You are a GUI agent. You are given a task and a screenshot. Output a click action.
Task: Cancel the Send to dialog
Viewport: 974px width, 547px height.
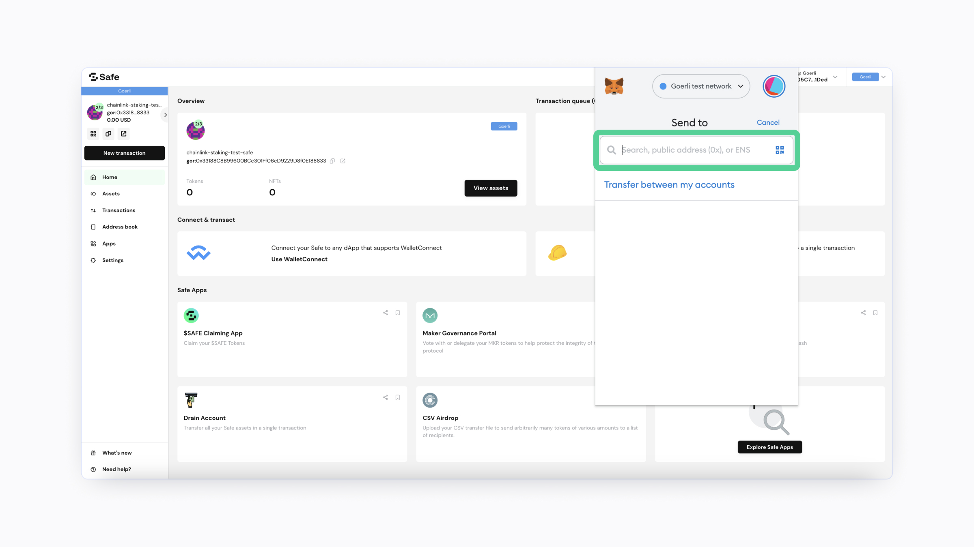pos(768,122)
